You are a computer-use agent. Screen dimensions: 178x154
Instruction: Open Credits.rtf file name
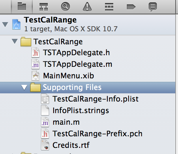[x=71, y=145]
